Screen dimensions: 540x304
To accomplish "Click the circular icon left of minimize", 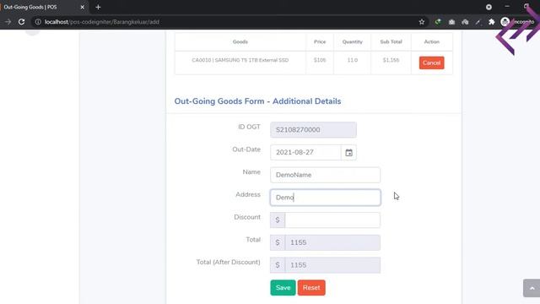I will (x=489, y=7).
